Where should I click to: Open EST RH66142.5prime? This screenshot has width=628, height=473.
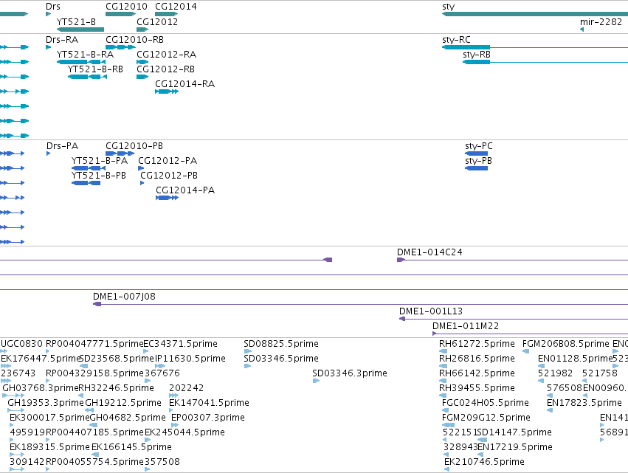(x=477, y=373)
